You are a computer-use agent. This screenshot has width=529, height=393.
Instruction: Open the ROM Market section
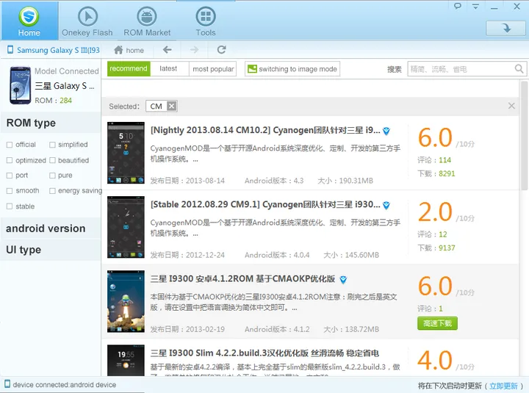pos(147,21)
